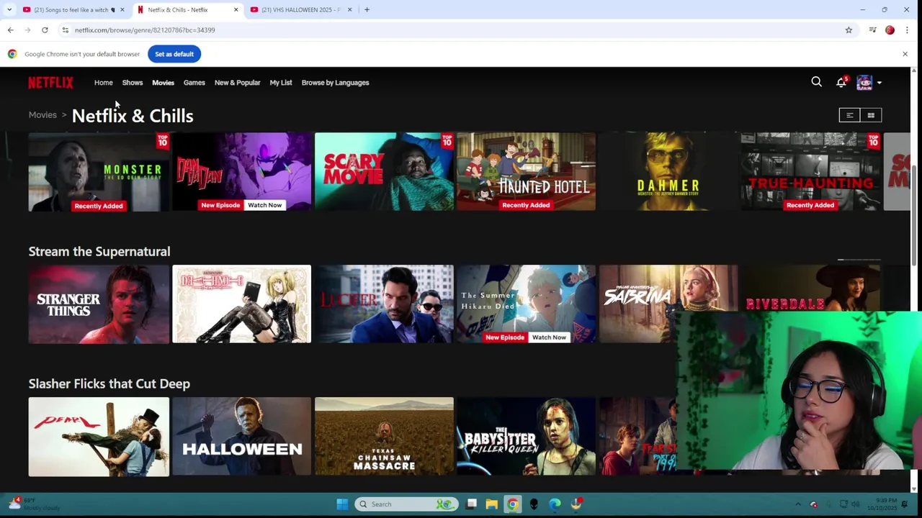Open the Texas Chainsaw Massacre thumbnail
The image size is (922, 518).
click(x=384, y=437)
